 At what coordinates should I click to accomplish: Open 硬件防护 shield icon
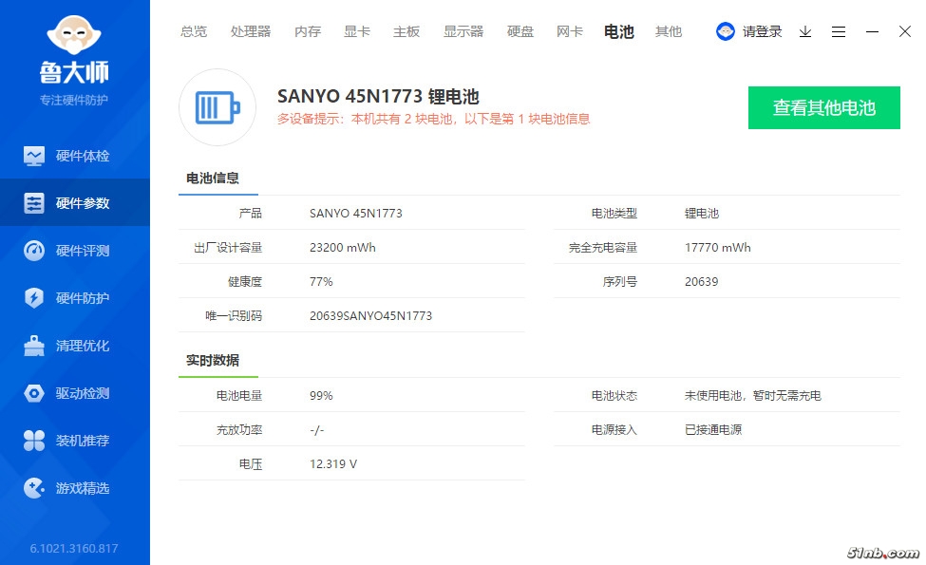click(34, 297)
